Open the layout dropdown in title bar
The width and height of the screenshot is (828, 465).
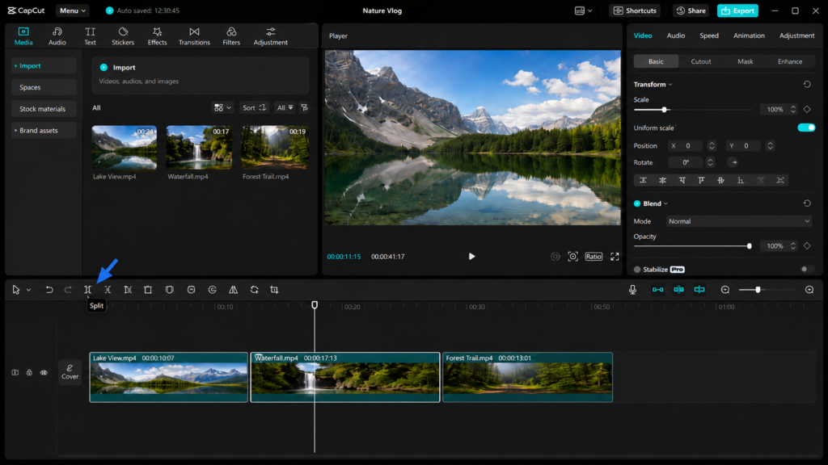(583, 10)
